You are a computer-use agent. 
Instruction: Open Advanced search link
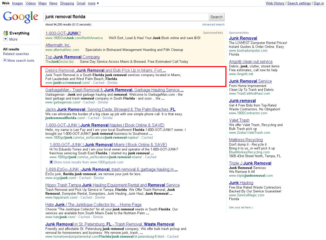click(213, 24)
